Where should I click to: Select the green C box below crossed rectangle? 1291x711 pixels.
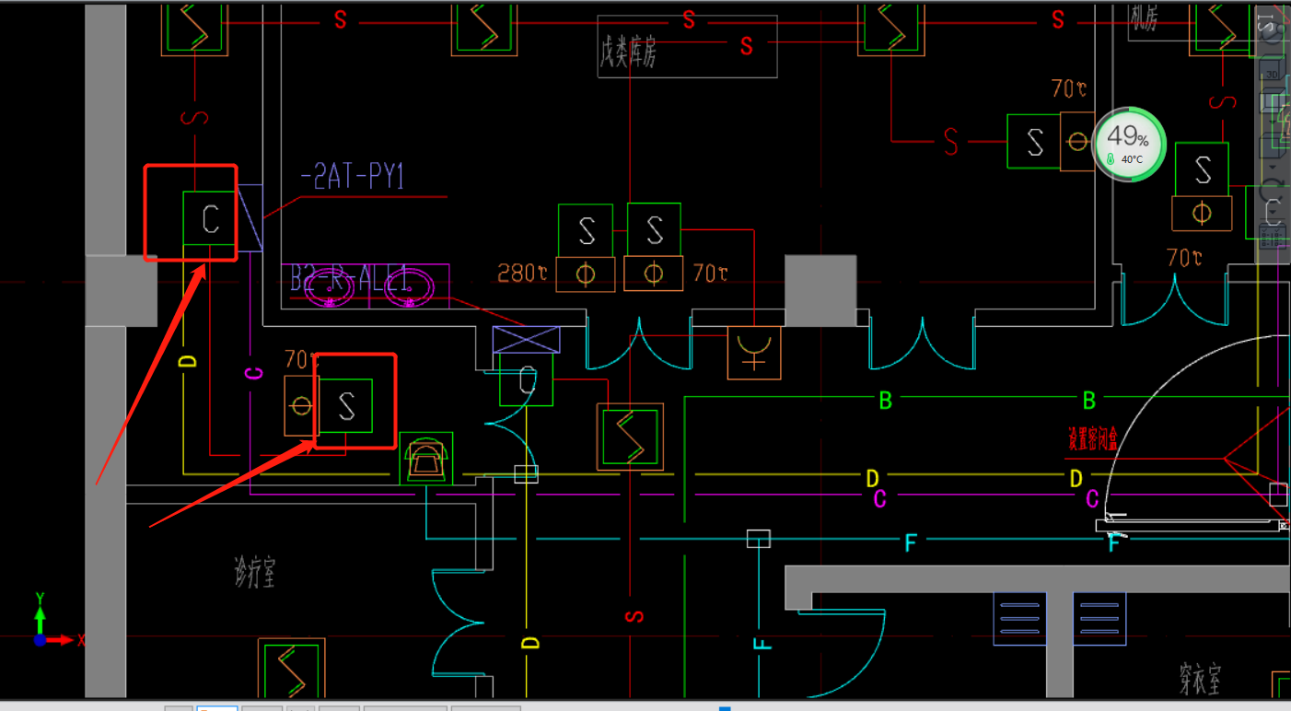[x=527, y=379]
